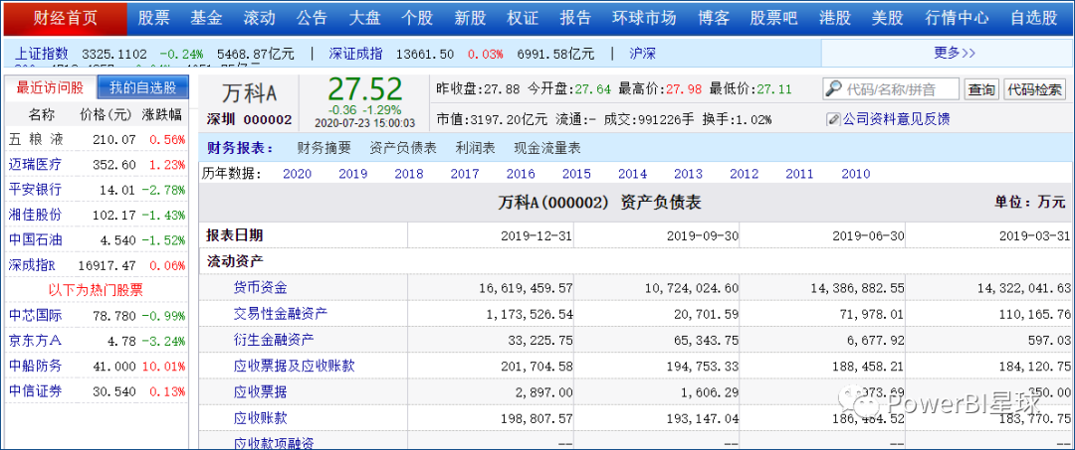Open the 现金流量表 report link

546,148
